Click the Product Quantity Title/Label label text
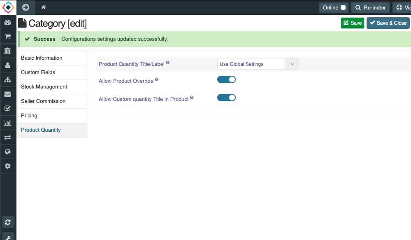Screen dimensions: 411x240 click(x=132, y=64)
